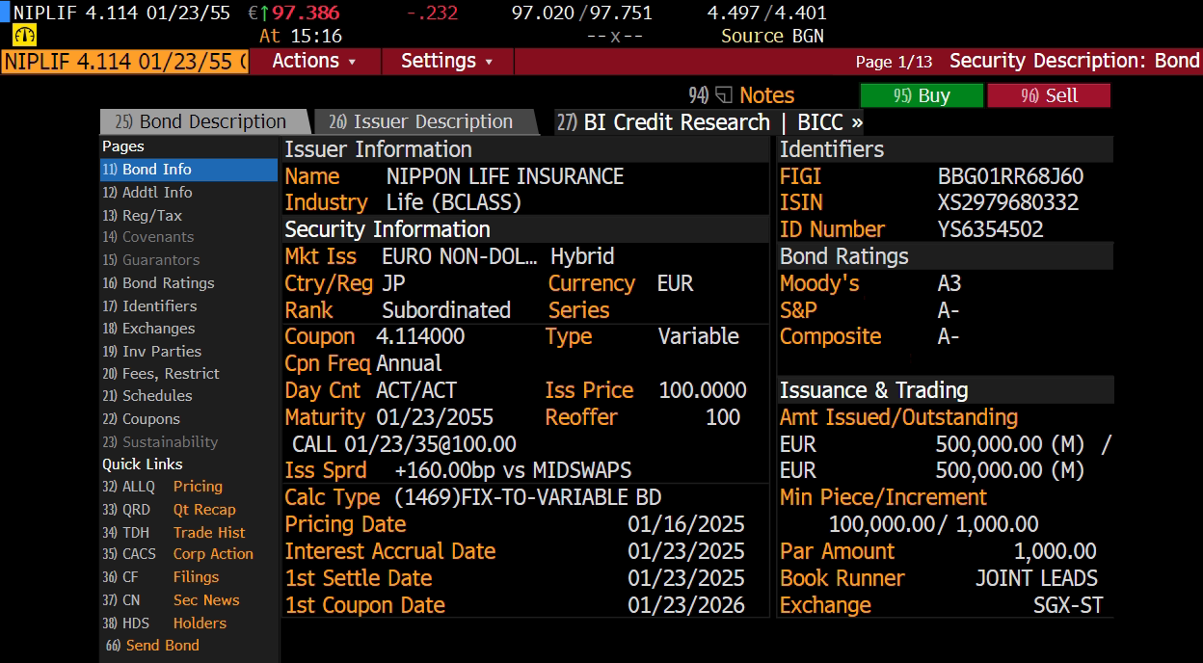Select the Addtl Info page
1203x663 pixels.
point(147,192)
